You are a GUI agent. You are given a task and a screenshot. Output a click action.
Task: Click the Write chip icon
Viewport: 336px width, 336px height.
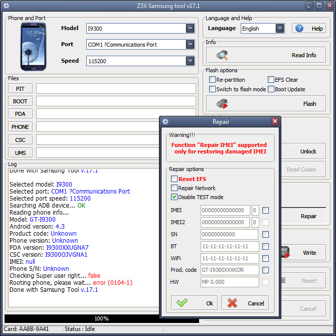[x=285, y=252]
